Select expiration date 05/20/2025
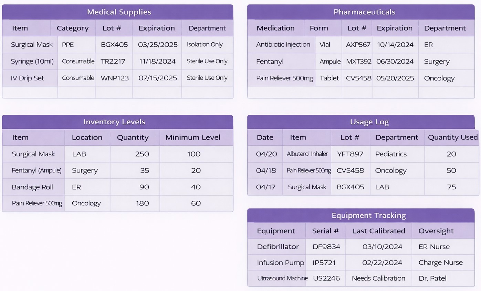481x291 pixels. pos(395,78)
